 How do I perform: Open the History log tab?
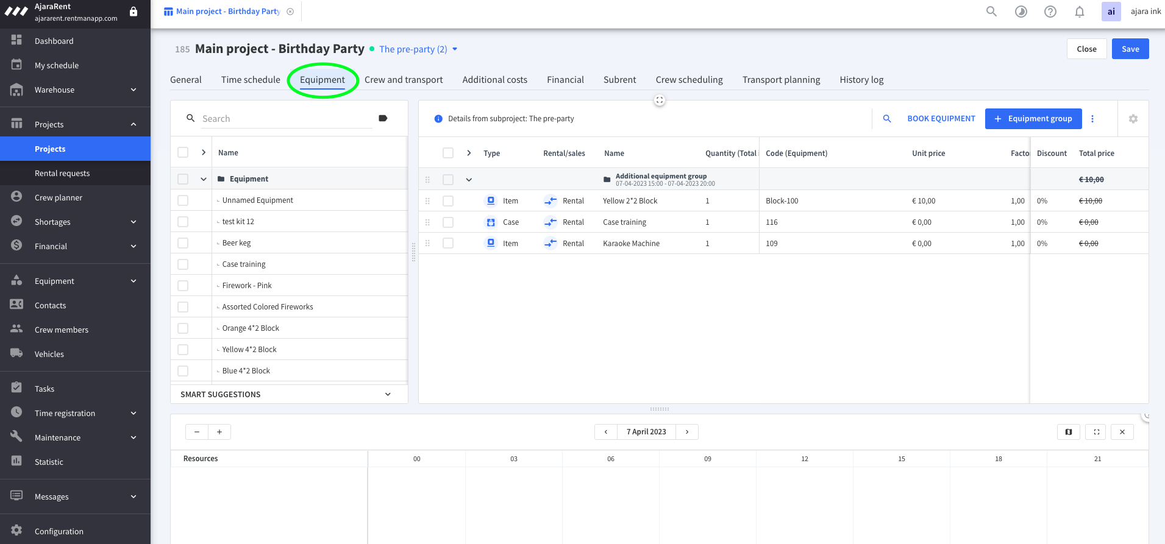click(x=861, y=80)
